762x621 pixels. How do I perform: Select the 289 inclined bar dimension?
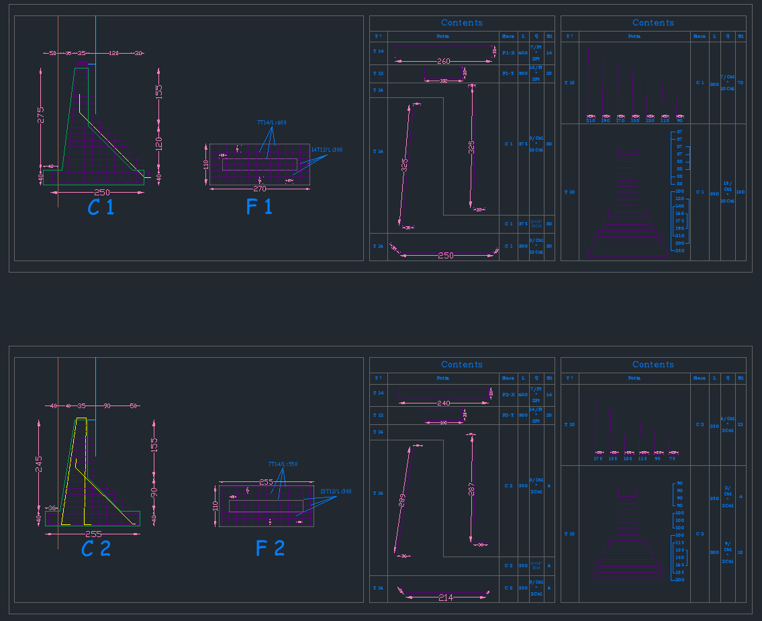[x=402, y=501]
